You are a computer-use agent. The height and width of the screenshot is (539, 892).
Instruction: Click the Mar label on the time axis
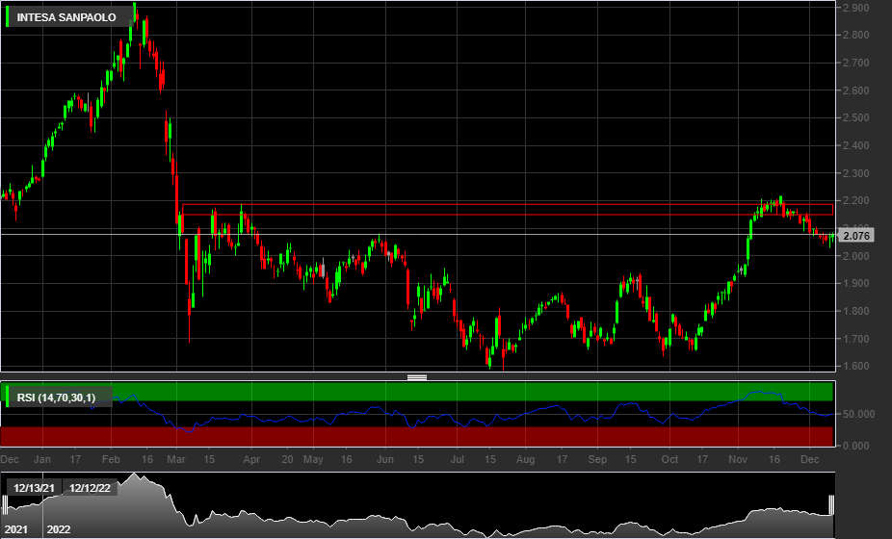click(x=176, y=459)
